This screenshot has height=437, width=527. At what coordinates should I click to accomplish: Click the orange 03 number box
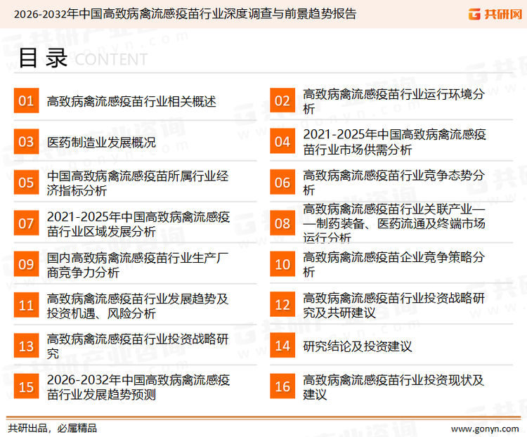click(26, 141)
